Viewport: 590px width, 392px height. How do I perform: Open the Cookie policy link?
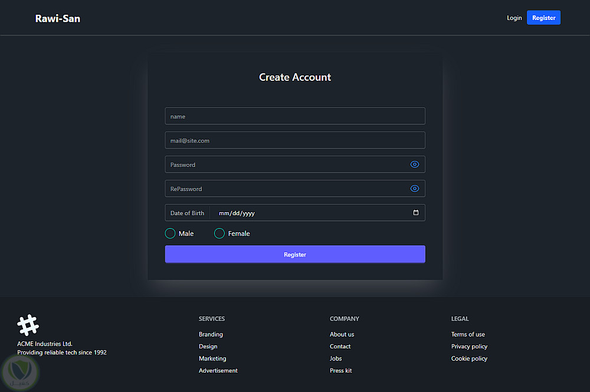point(469,358)
